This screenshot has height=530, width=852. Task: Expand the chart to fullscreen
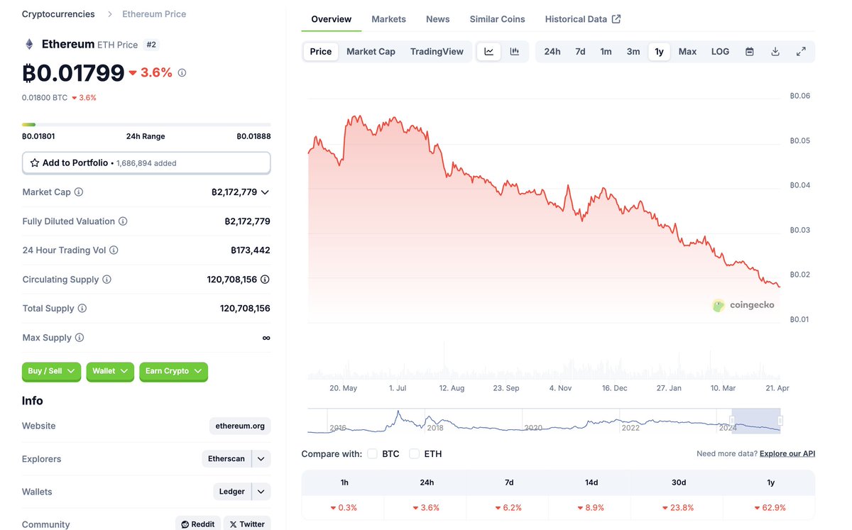[x=801, y=52]
